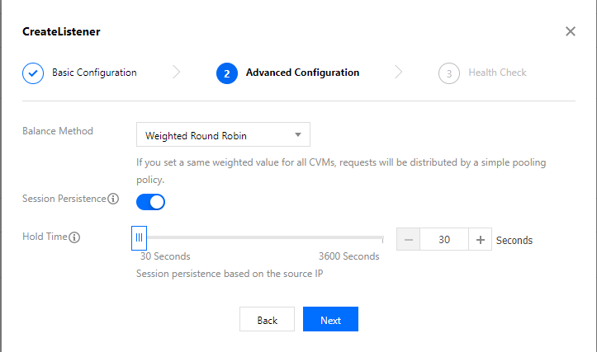597x352 pixels.
Task: Click the chevron after Advanced Configuration
Action: 399,73
